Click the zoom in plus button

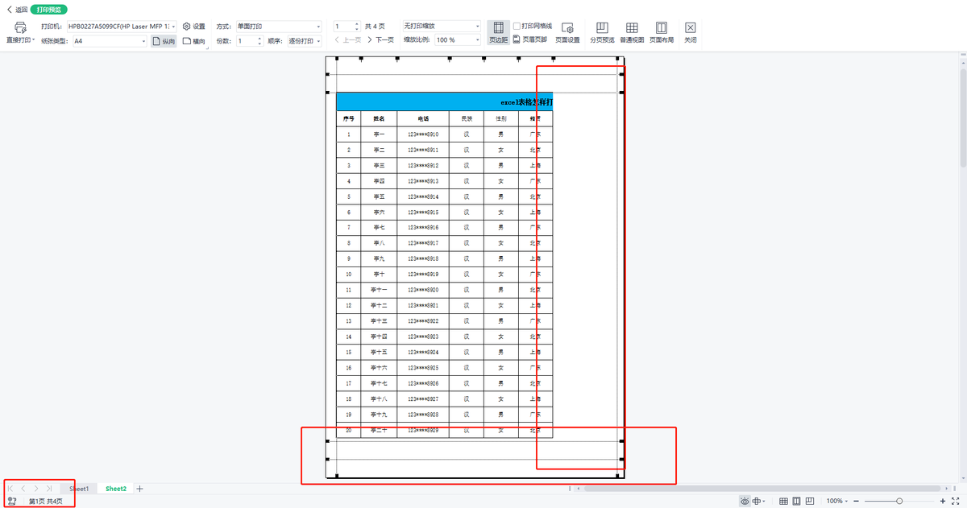(942, 501)
